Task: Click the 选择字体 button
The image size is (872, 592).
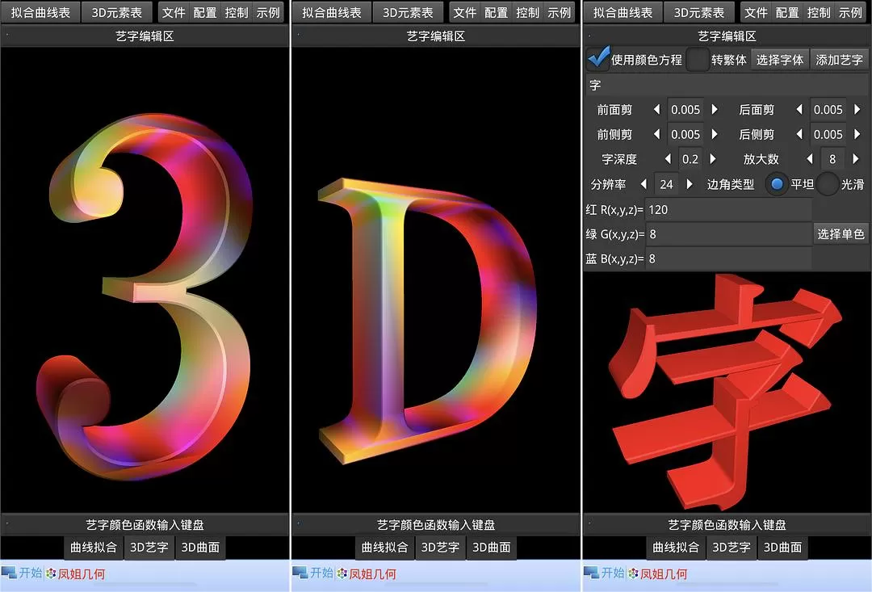Action: point(780,60)
